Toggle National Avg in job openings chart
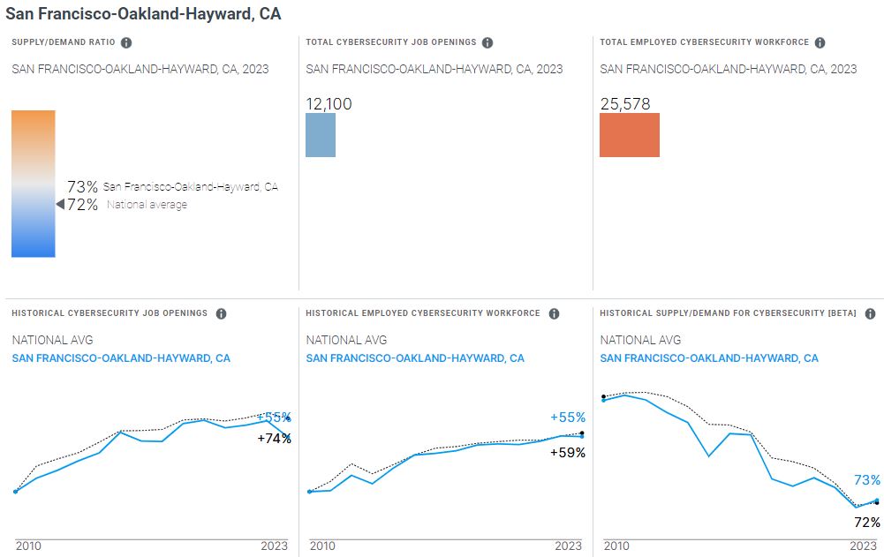 point(52,340)
